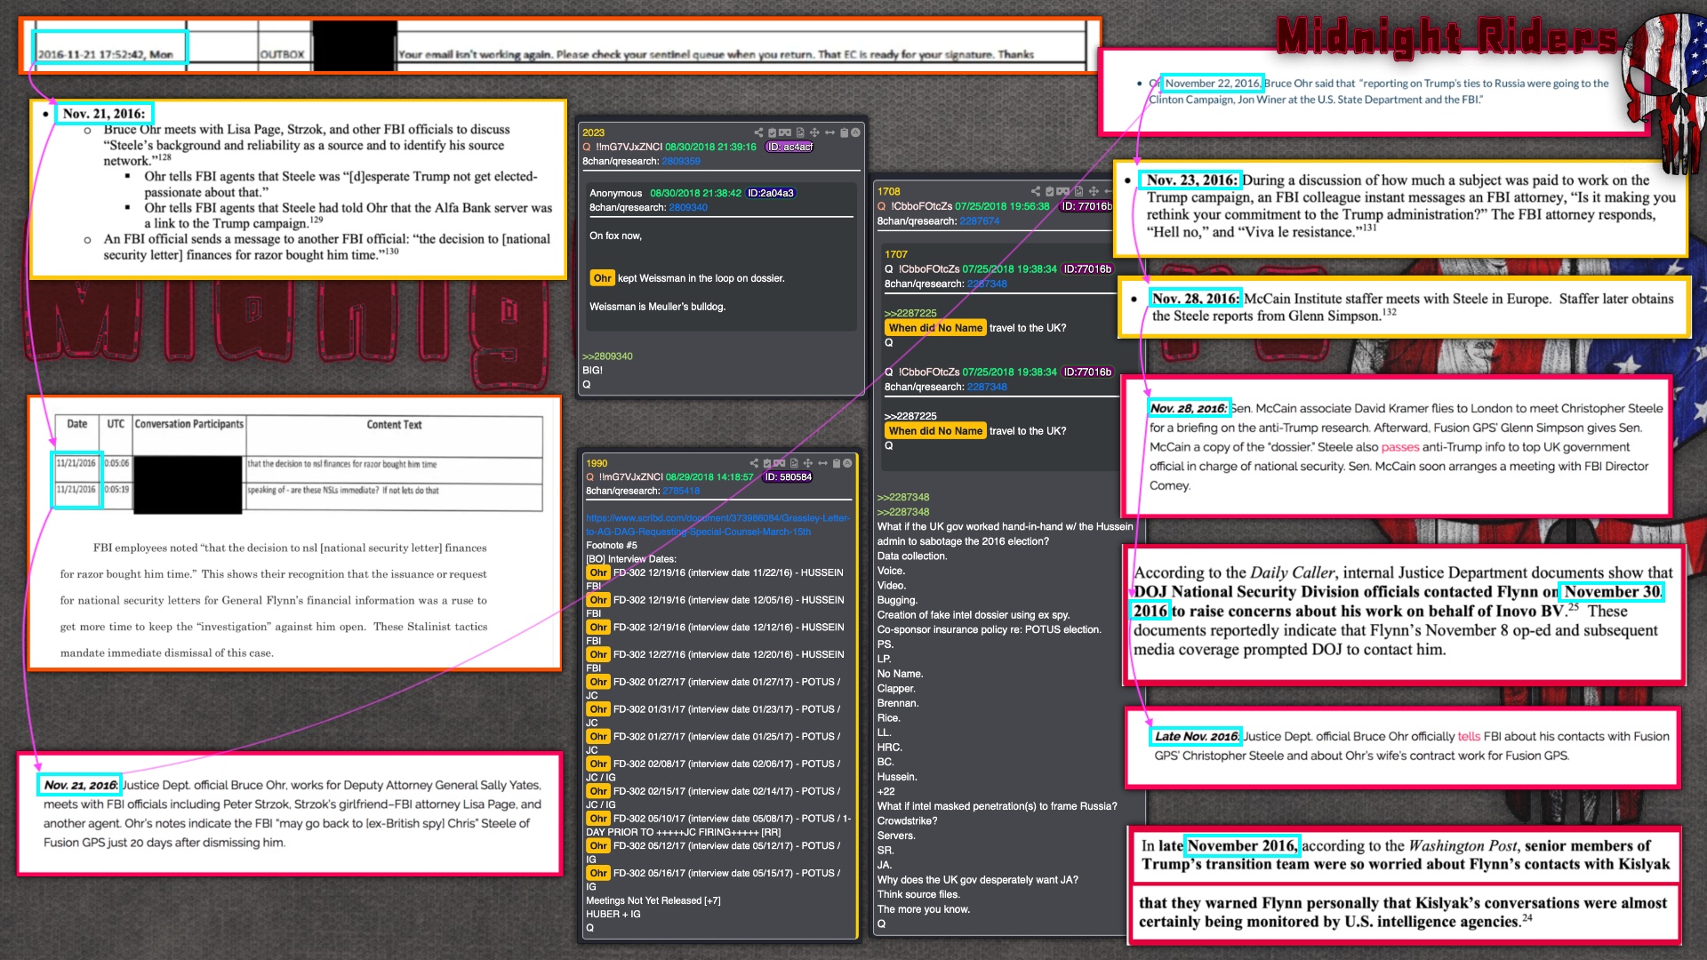Click the VR goggles icon on post 1708
Image resolution: width=1707 pixels, height=960 pixels.
click(x=1062, y=191)
